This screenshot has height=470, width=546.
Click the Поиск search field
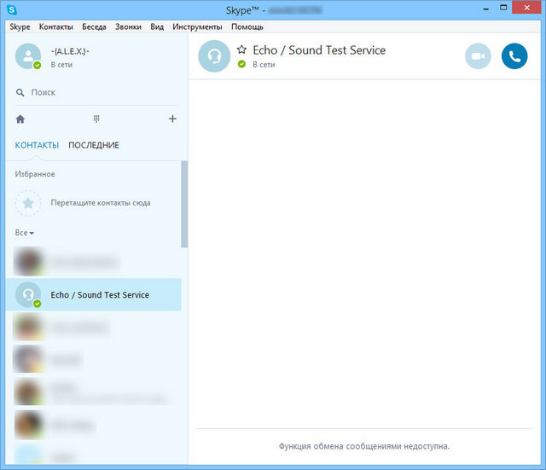(96, 93)
